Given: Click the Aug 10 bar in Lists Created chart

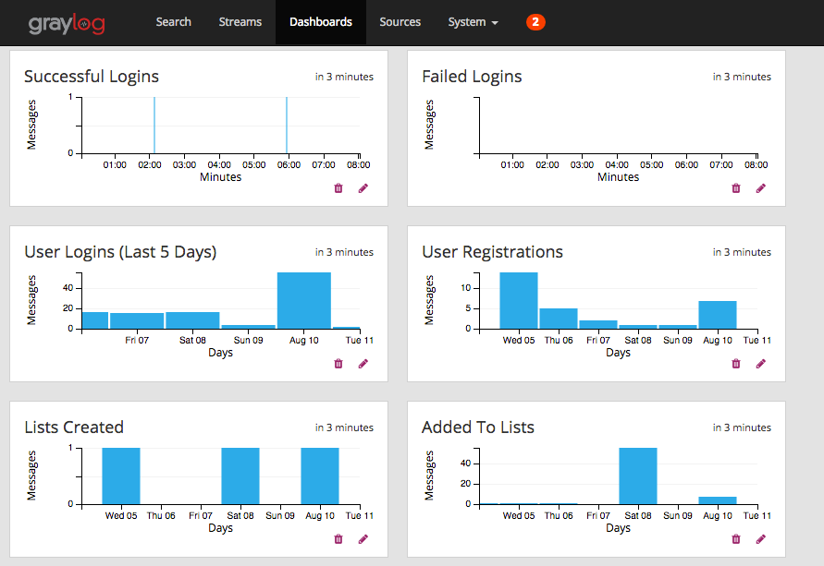Looking at the screenshot, I should (x=320, y=476).
